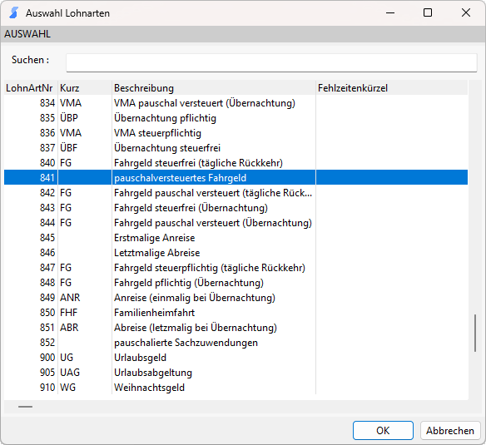Select Urlaubsabgeltung row 905
This screenshot has height=445, width=486.
click(x=236, y=372)
